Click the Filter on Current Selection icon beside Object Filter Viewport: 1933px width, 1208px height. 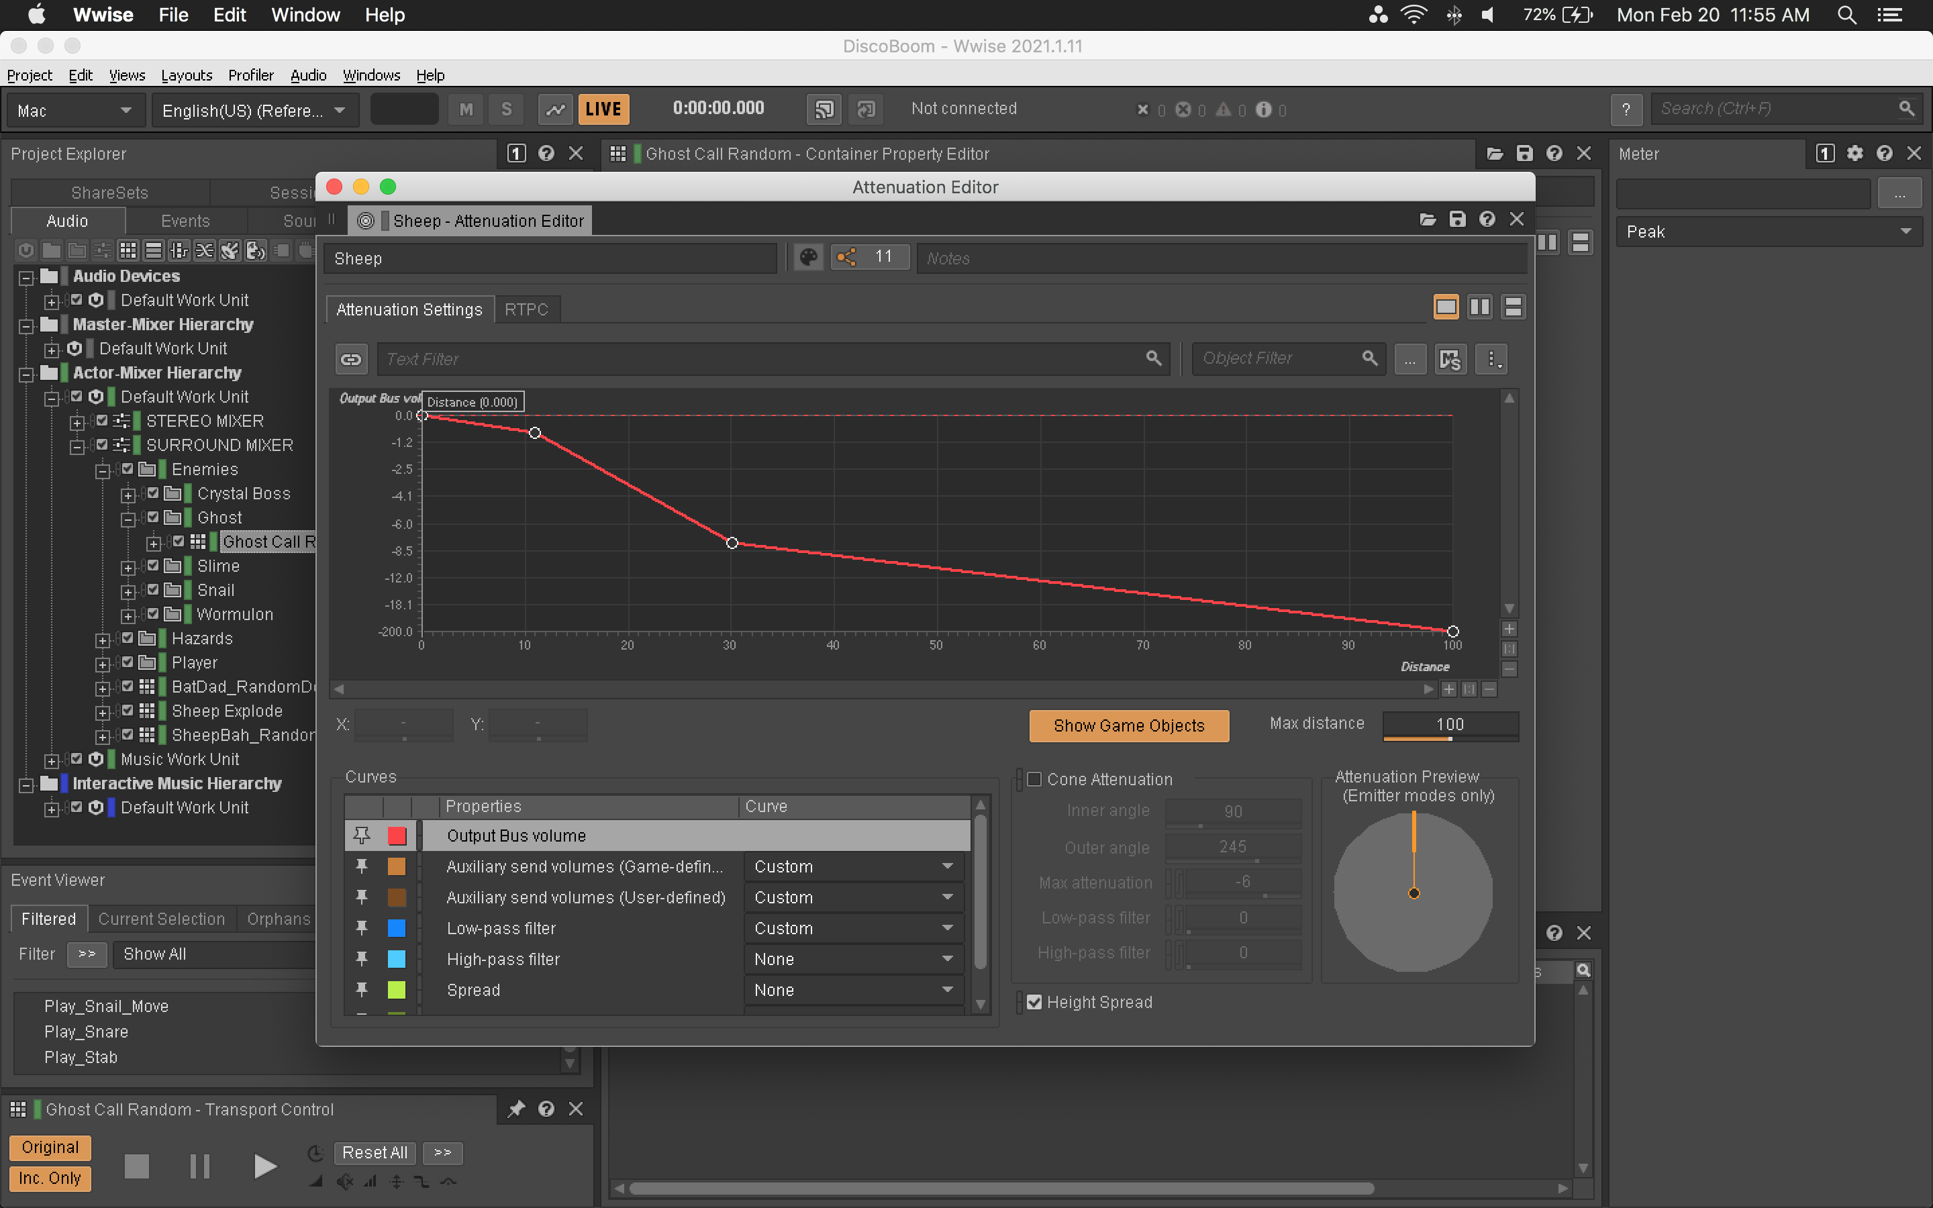tap(1450, 360)
